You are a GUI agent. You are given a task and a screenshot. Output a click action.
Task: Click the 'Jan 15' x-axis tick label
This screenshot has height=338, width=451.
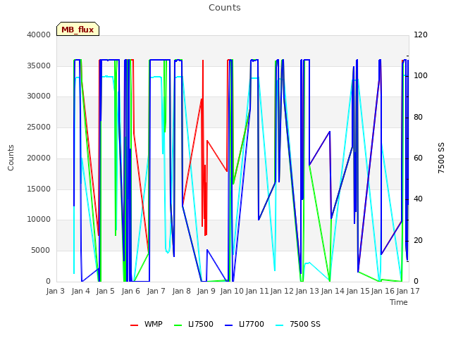[x=358, y=291]
